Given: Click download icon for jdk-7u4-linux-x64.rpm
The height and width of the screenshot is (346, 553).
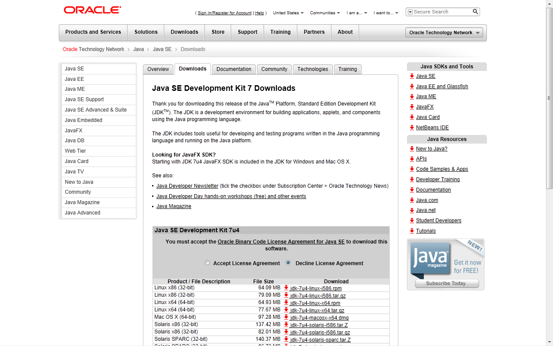Looking at the screenshot, I should click(286, 303).
